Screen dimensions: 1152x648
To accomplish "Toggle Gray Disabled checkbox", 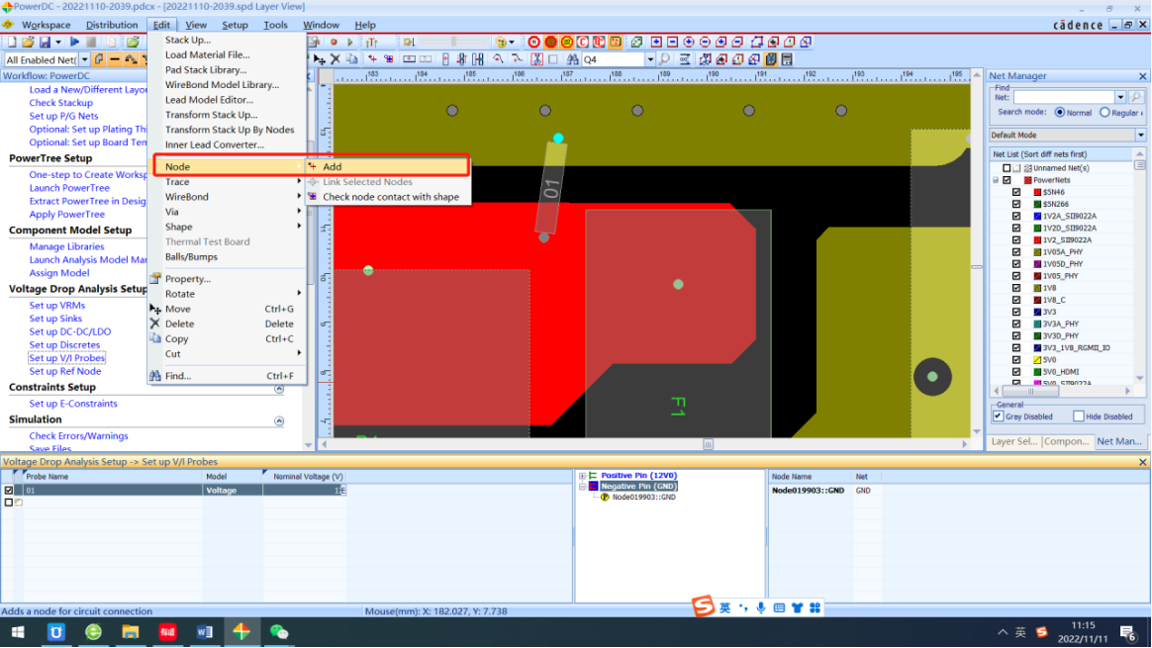I will [x=998, y=417].
